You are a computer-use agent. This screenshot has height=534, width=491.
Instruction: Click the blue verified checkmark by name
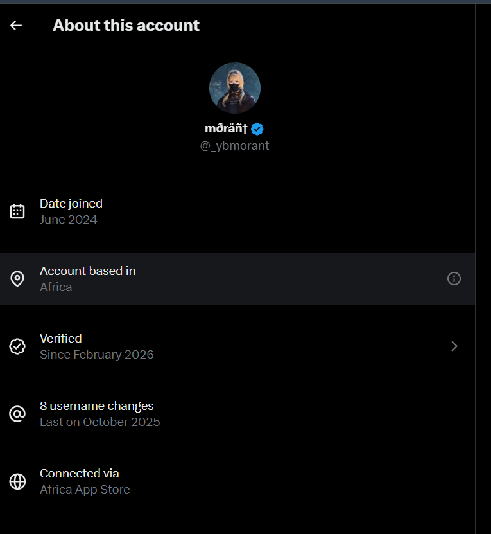257,129
